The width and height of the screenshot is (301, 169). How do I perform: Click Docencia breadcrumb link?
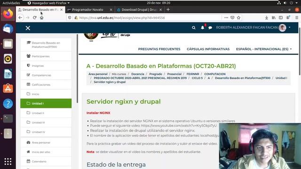138,74
